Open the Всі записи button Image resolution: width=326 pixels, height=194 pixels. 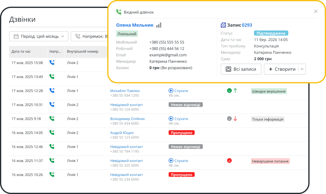[x=241, y=69]
